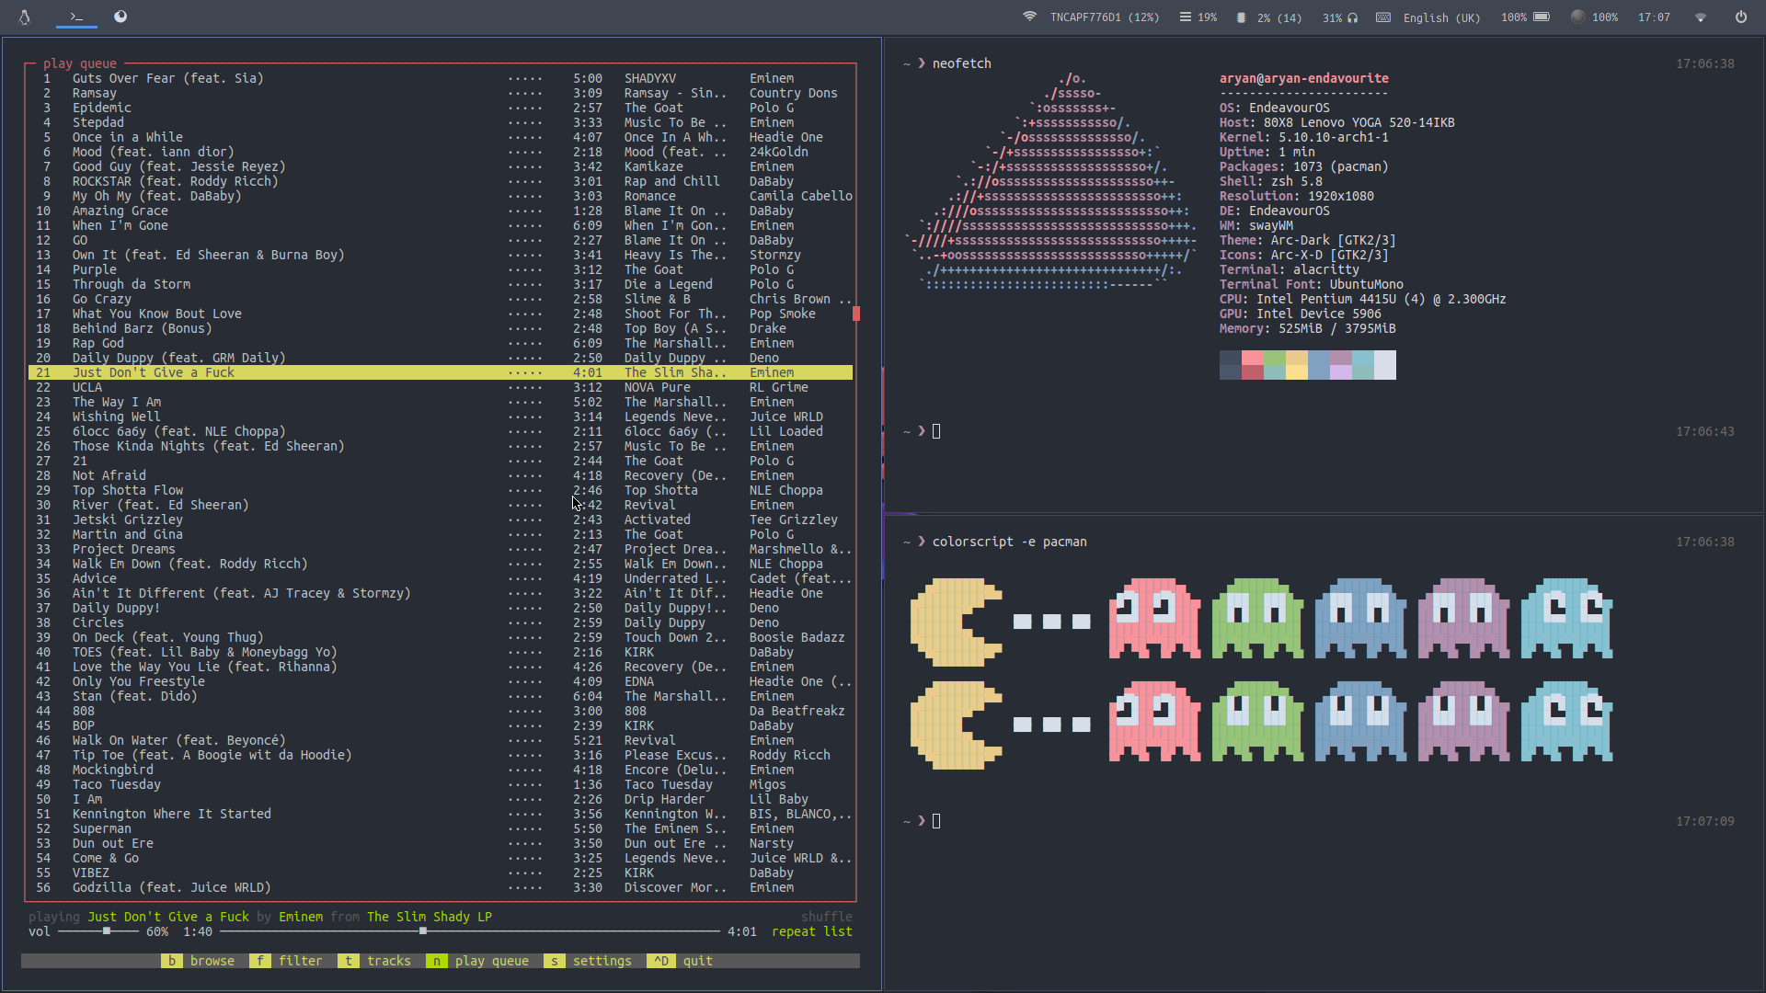Click the play queue scrollbar indicator

[856, 314]
